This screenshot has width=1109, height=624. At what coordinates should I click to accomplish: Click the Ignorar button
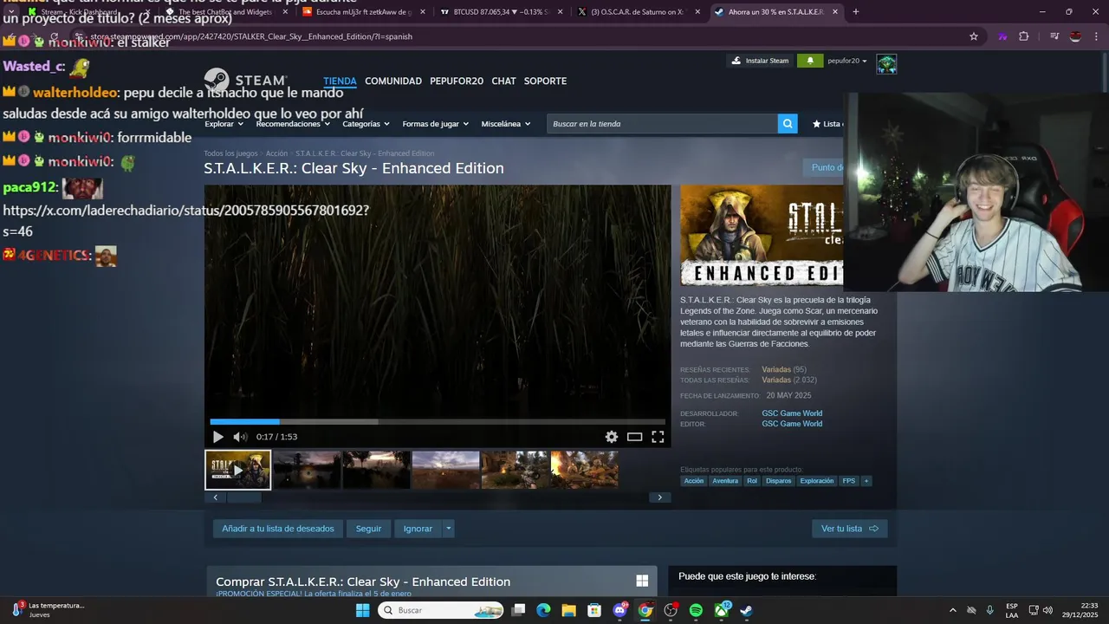[x=418, y=529]
